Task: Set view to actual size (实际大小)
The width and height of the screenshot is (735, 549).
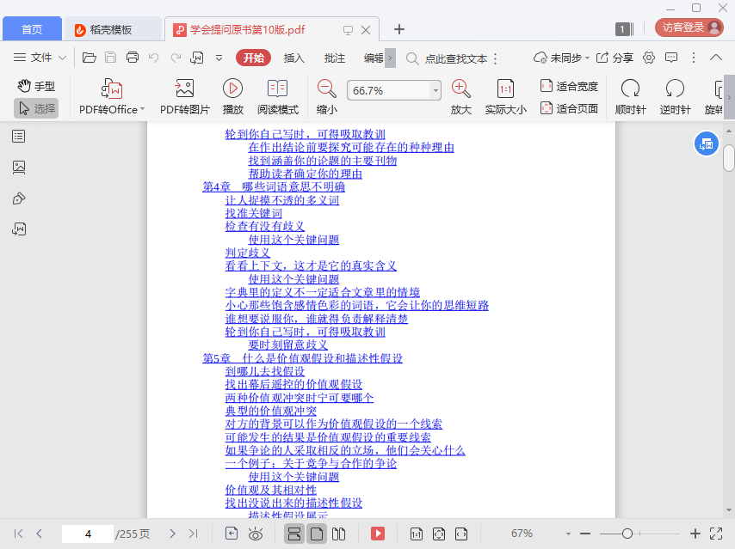Action: tap(505, 97)
